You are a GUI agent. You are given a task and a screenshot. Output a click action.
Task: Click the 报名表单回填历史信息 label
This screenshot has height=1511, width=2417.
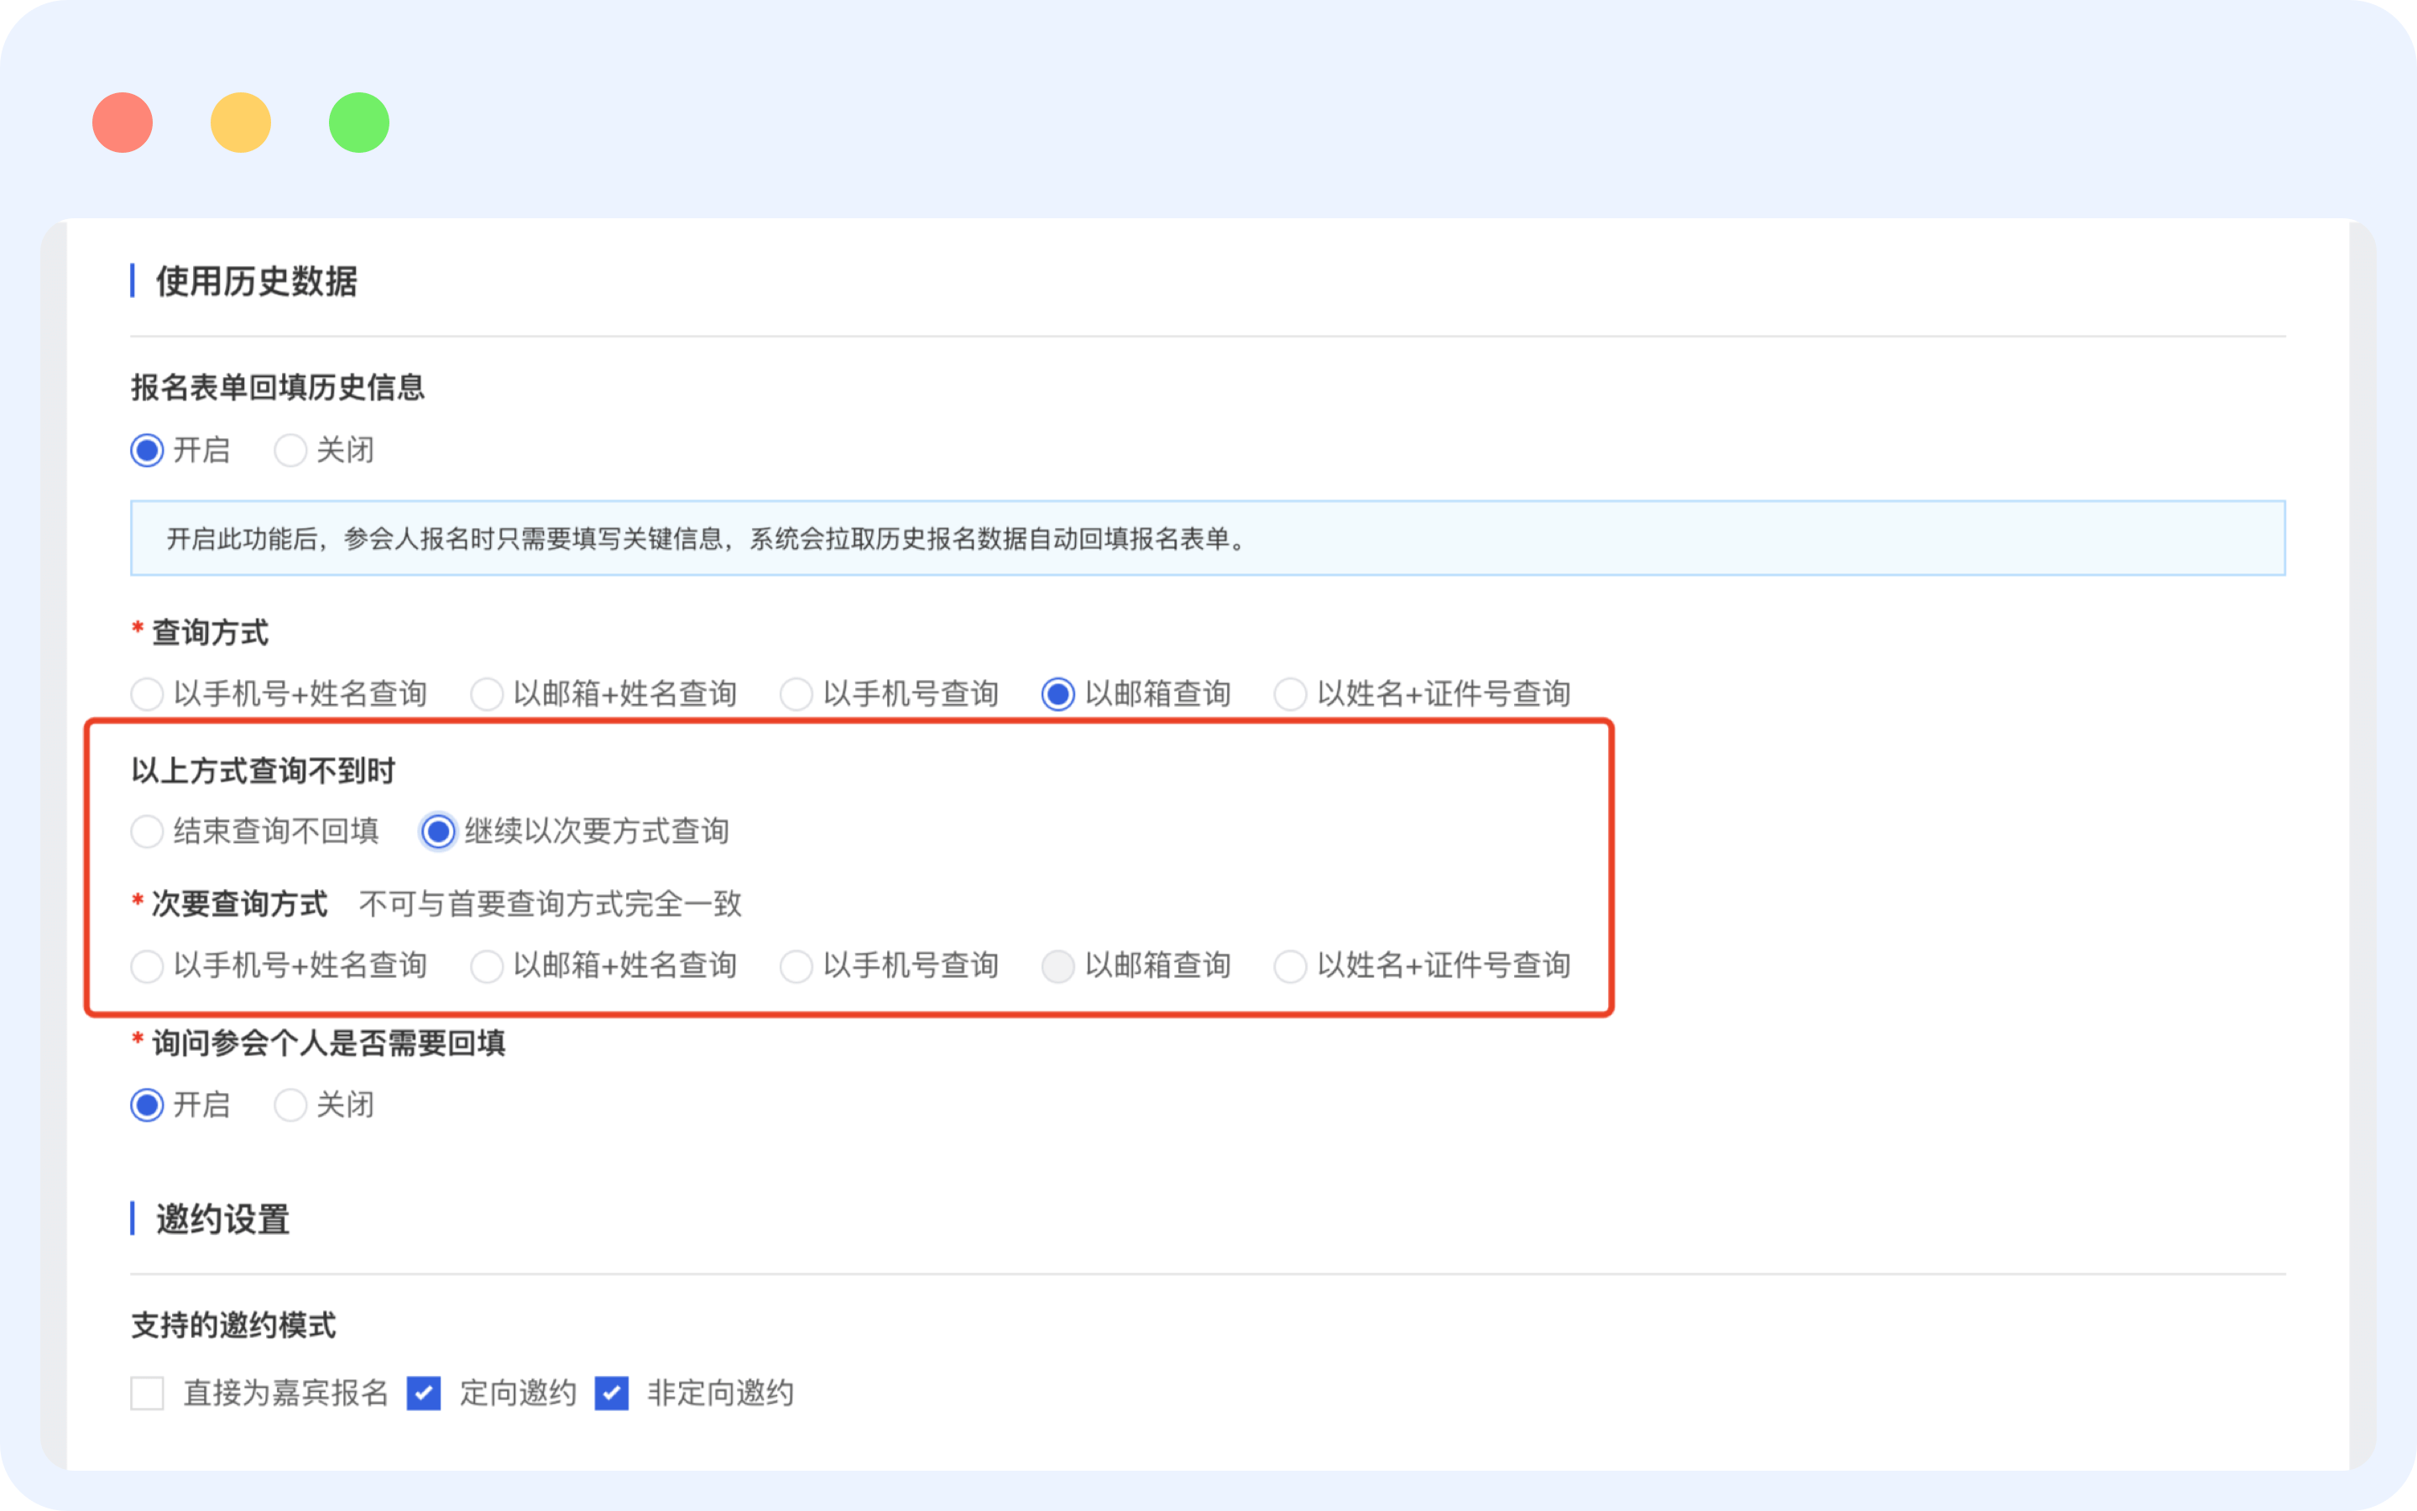278,388
